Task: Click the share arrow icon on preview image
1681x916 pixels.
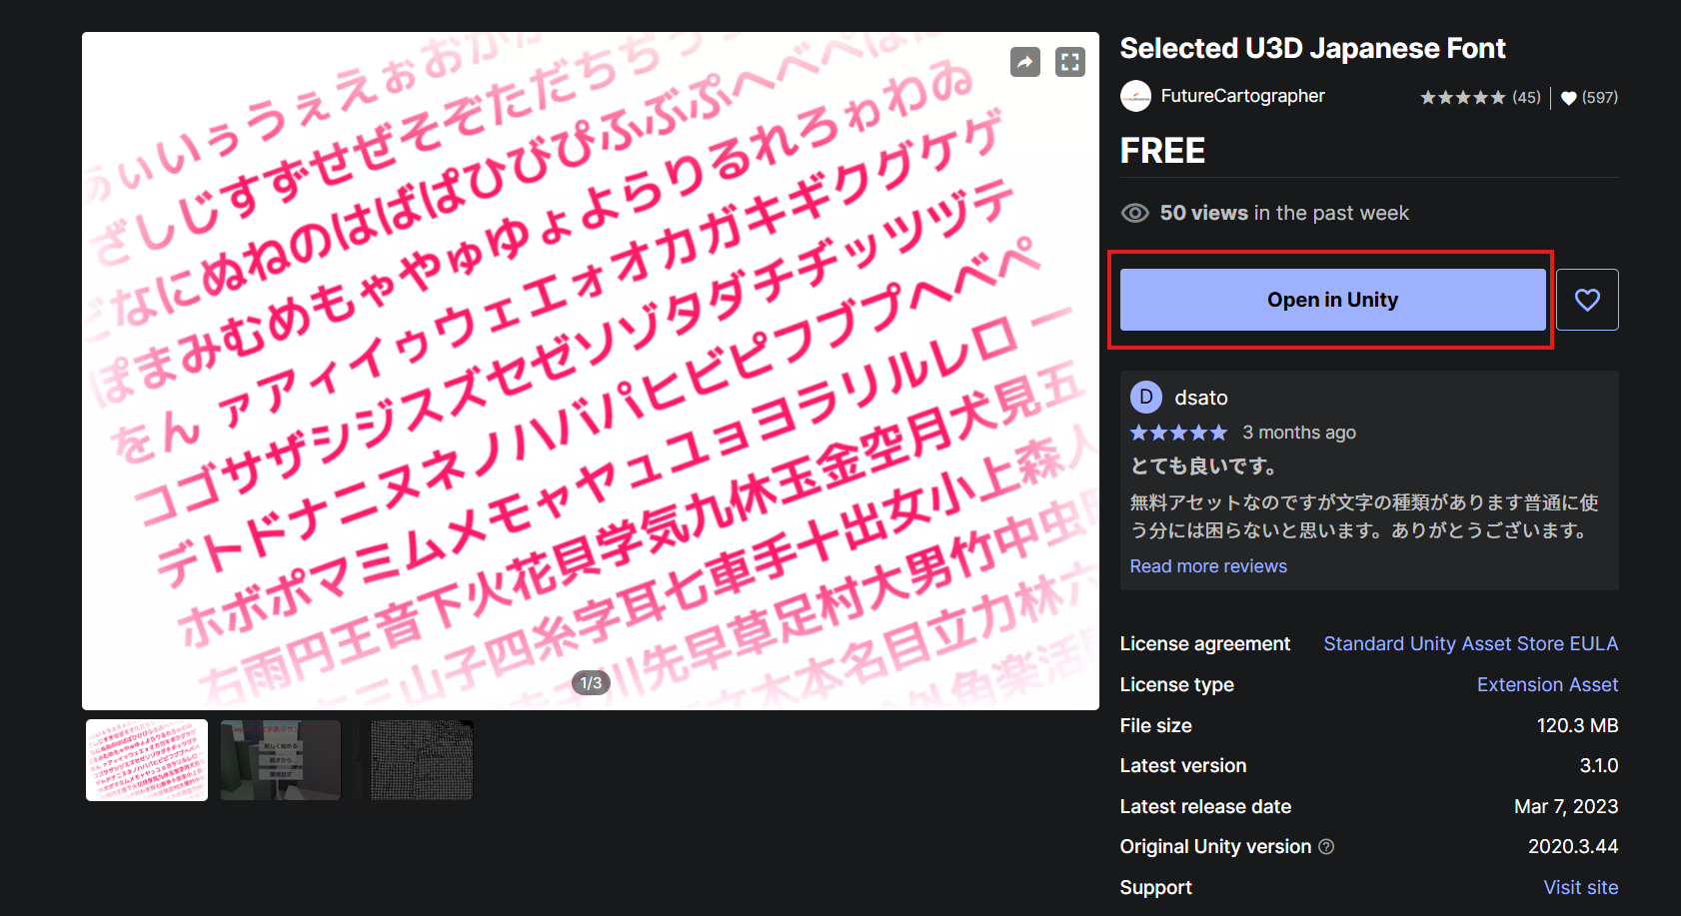Action: pyautogui.click(x=1025, y=62)
